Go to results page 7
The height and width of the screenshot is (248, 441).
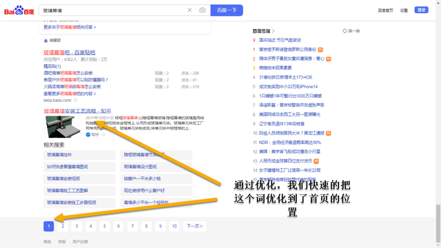(132, 226)
